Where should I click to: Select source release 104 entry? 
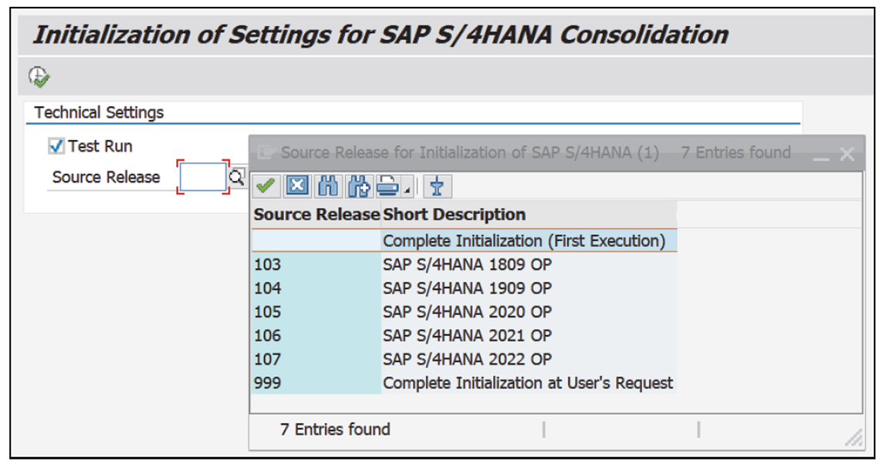[267, 288]
